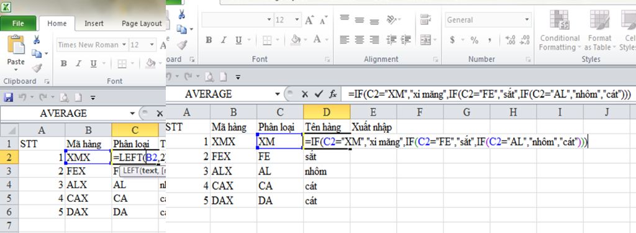The image size is (636, 233).
Task: Switch to the Insert ribbon tab
Action: (x=94, y=24)
